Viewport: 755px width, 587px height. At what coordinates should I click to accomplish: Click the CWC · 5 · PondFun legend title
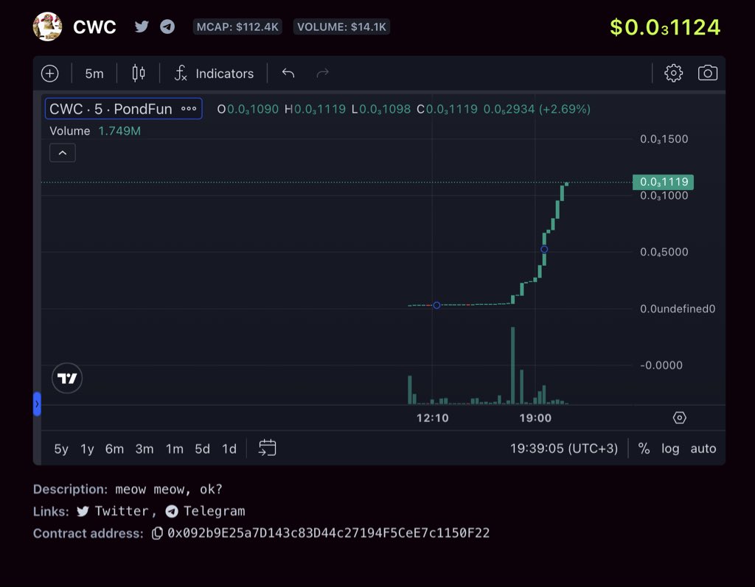coord(111,109)
